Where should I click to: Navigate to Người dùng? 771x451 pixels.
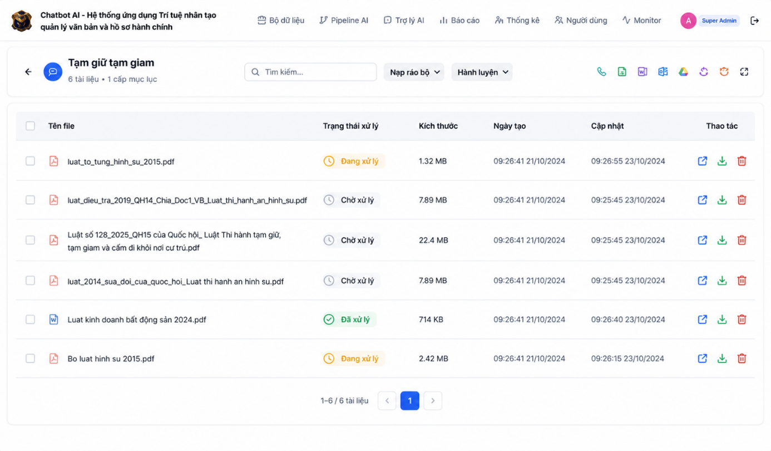click(581, 21)
